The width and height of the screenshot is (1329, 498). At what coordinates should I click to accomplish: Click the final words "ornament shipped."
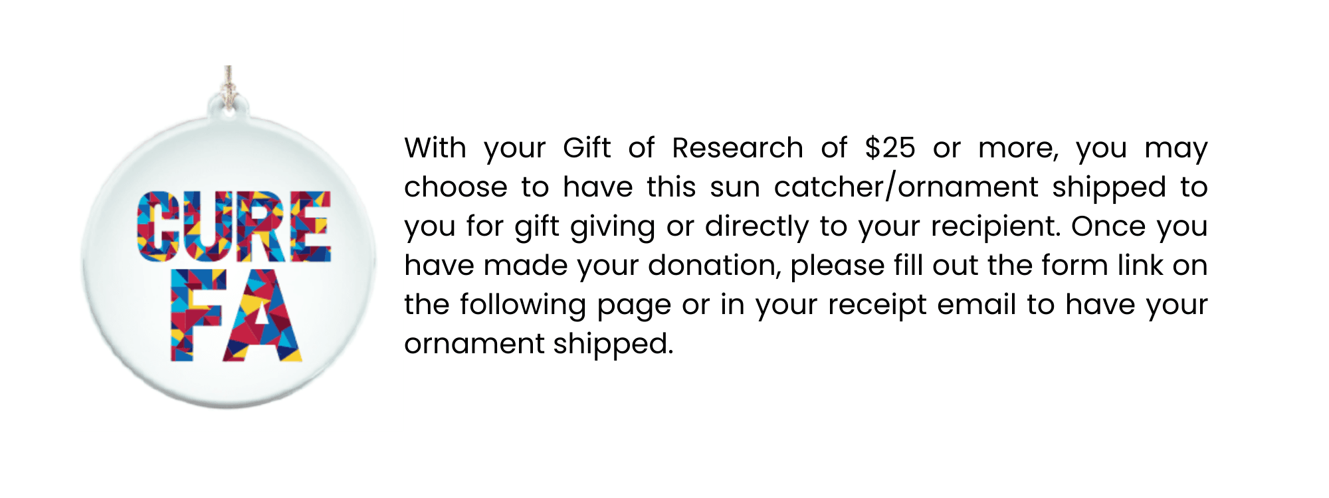point(539,344)
